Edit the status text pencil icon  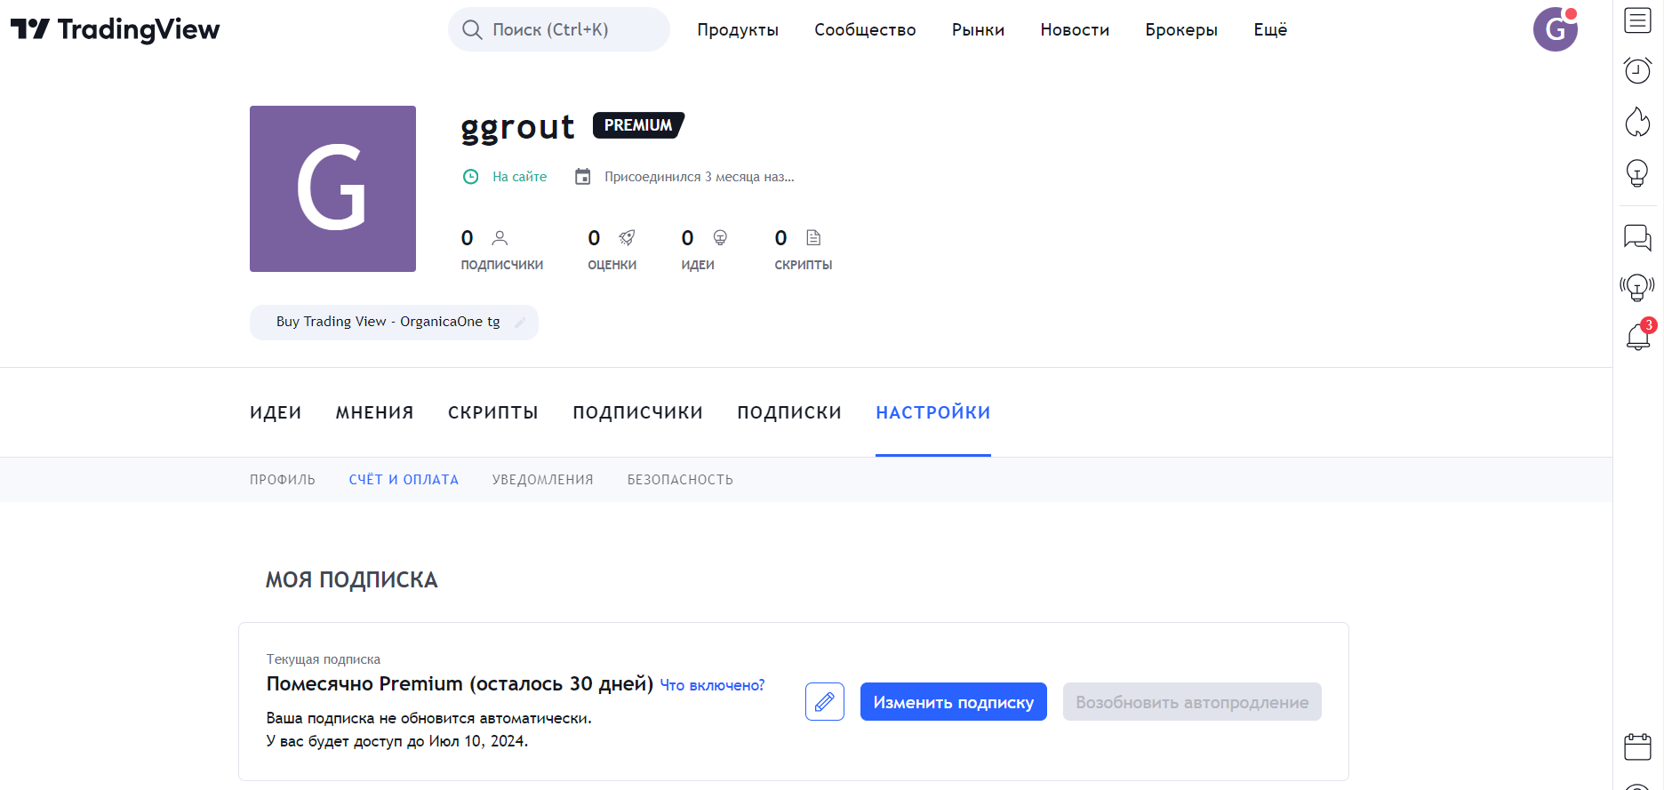(x=521, y=323)
